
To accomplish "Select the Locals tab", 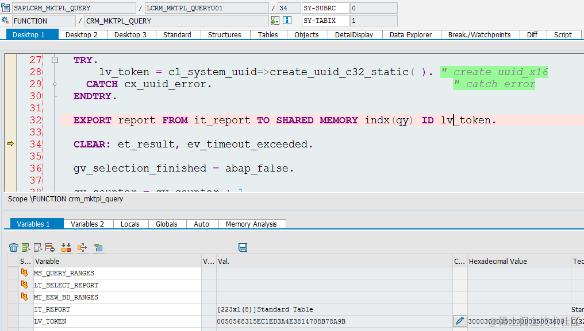I will tap(130, 224).
